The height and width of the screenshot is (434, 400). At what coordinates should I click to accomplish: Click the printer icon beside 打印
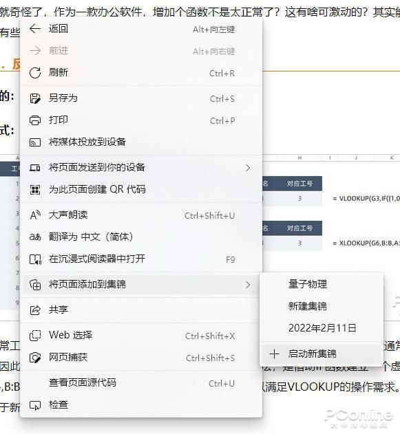tap(35, 120)
